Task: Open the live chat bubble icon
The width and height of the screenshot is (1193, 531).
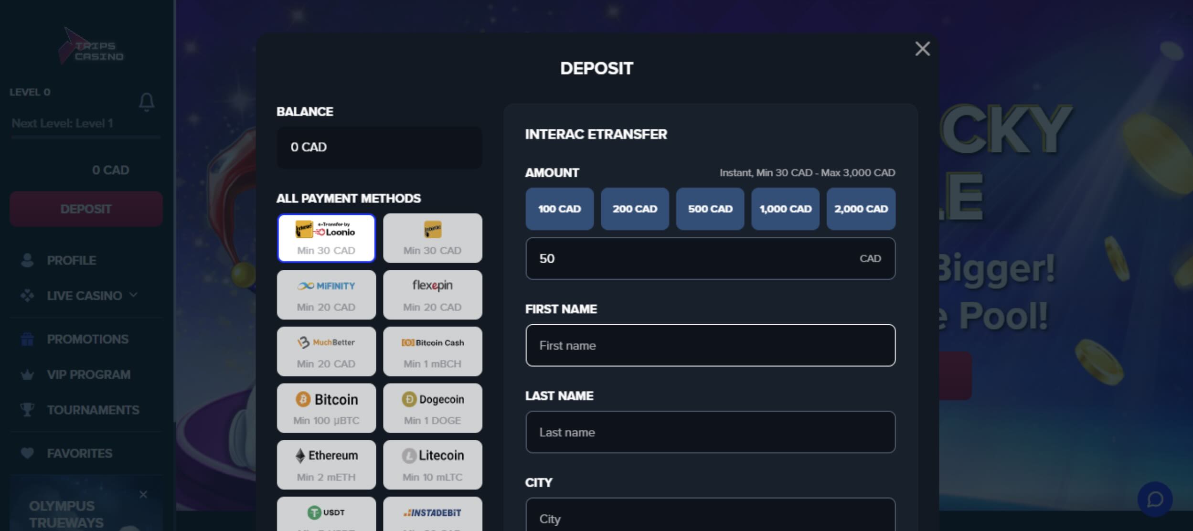Action: [1155, 499]
